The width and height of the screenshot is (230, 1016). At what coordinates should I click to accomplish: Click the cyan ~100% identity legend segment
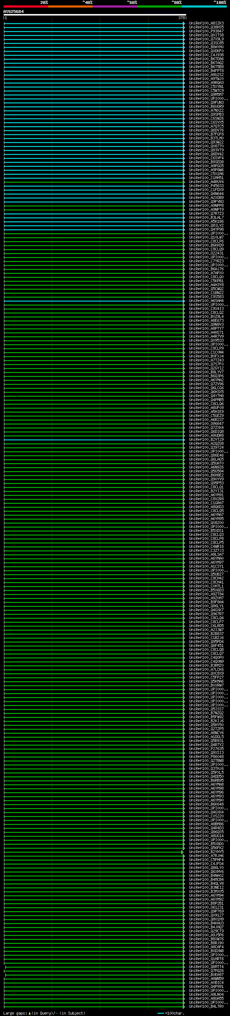pyautogui.click(x=204, y=6)
